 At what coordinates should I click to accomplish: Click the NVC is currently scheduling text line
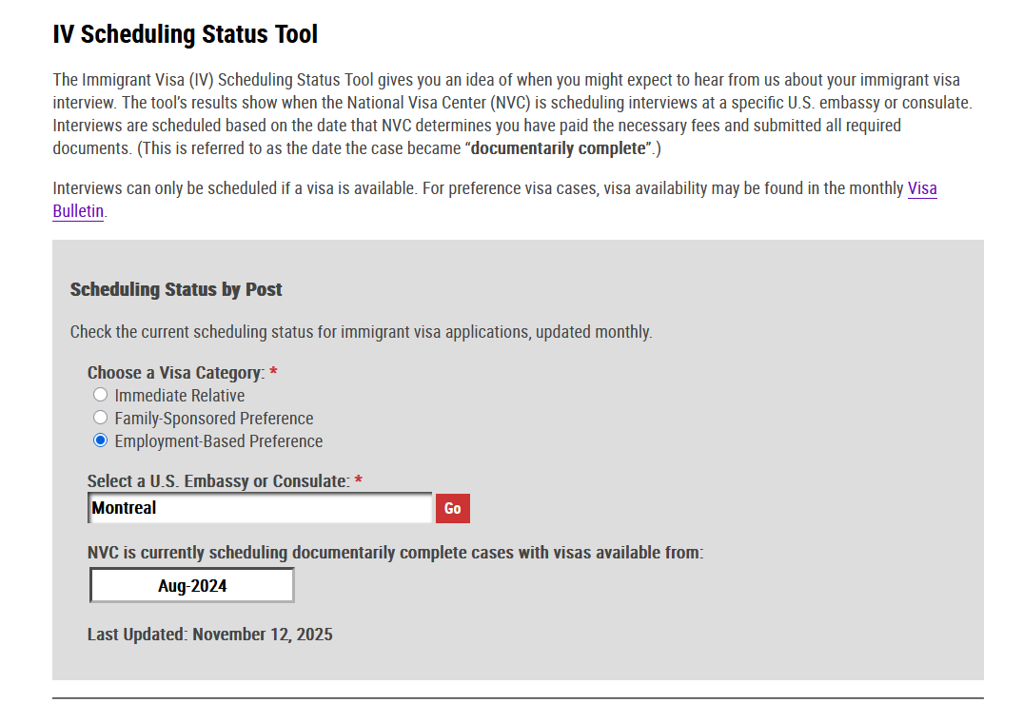(x=395, y=553)
